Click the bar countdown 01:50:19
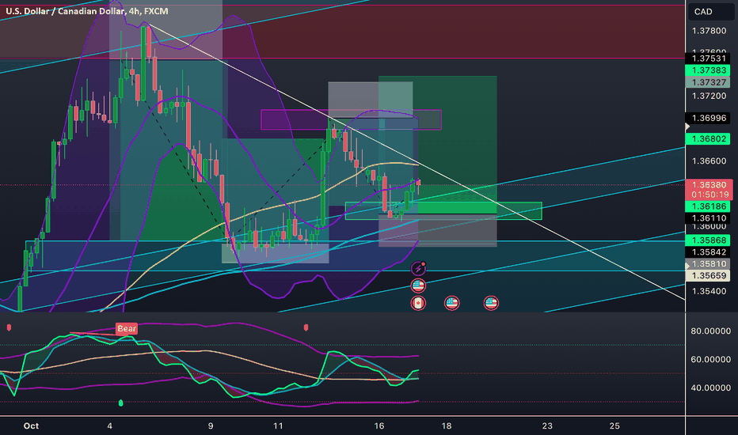This screenshot has height=435, width=738. pos(709,195)
